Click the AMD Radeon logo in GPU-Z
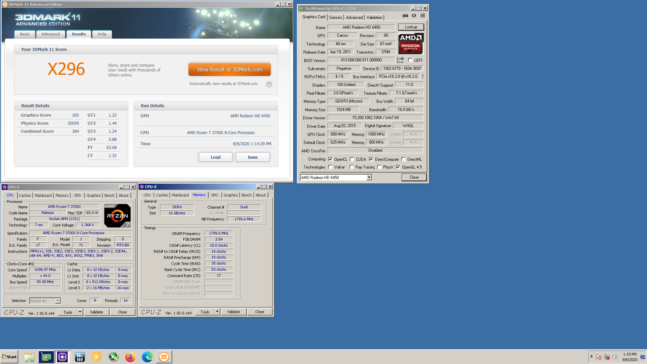The height and width of the screenshot is (364, 647). pos(411,43)
